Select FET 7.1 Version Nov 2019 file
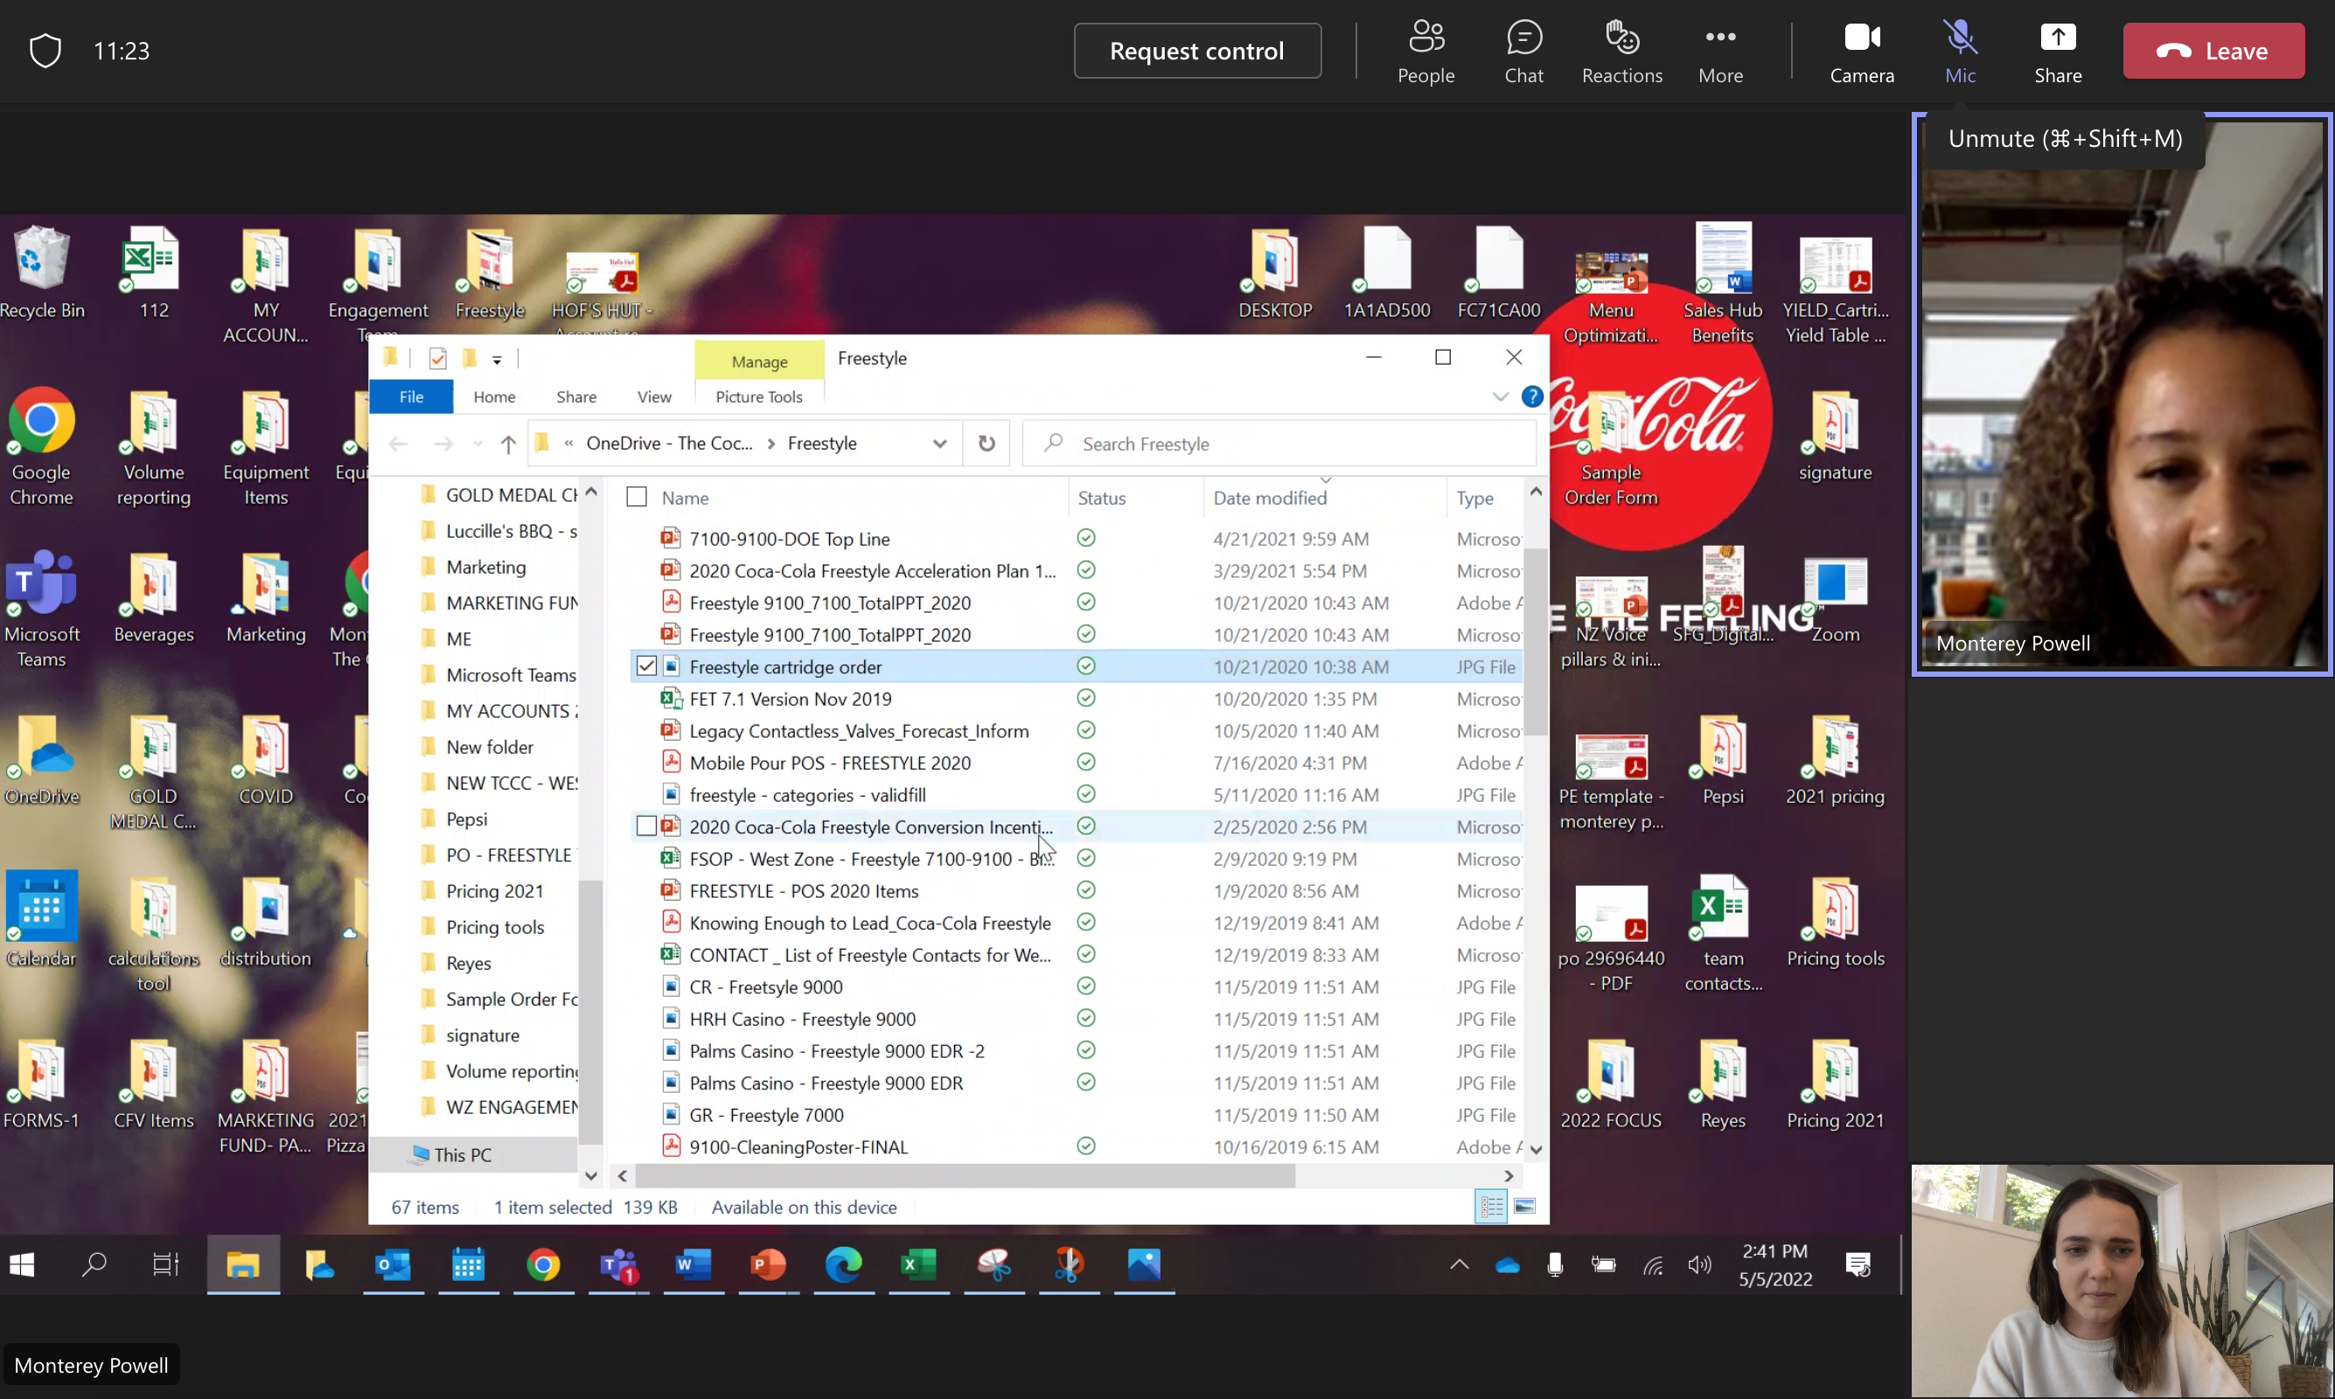Viewport: 2335px width, 1399px height. 790,699
